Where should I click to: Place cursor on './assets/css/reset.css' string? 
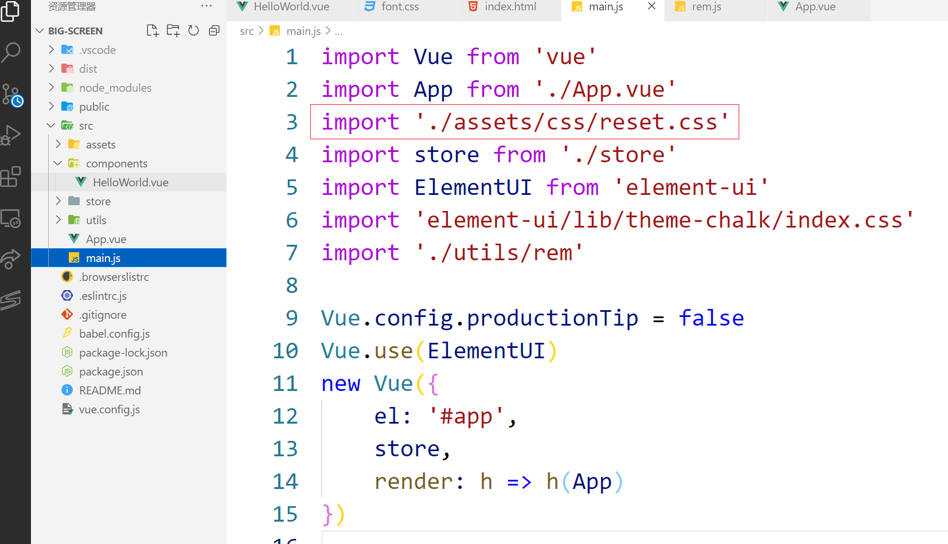pos(572,122)
